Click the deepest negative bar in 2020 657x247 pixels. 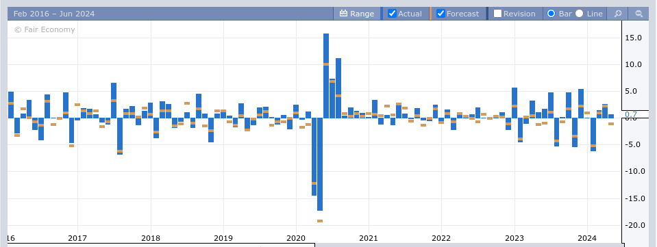click(320, 164)
